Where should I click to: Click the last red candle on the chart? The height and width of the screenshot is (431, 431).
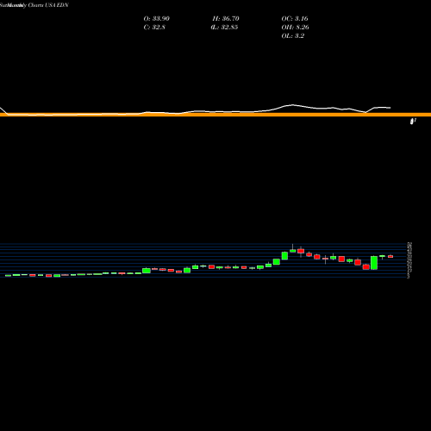tap(390, 256)
